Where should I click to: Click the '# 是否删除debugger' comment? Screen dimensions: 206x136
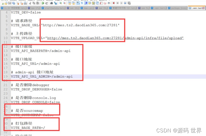pyautogui.click(x=30, y=85)
